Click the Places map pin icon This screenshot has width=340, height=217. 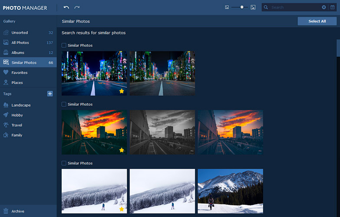click(6, 82)
